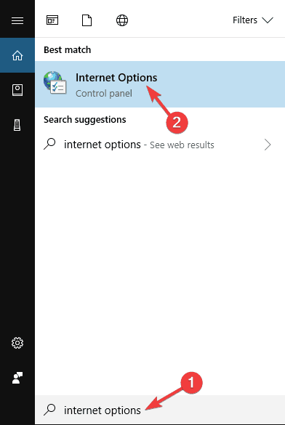285x425 pixels.
Task: Filter results by Web globe icon
Action: click(122, 20)
